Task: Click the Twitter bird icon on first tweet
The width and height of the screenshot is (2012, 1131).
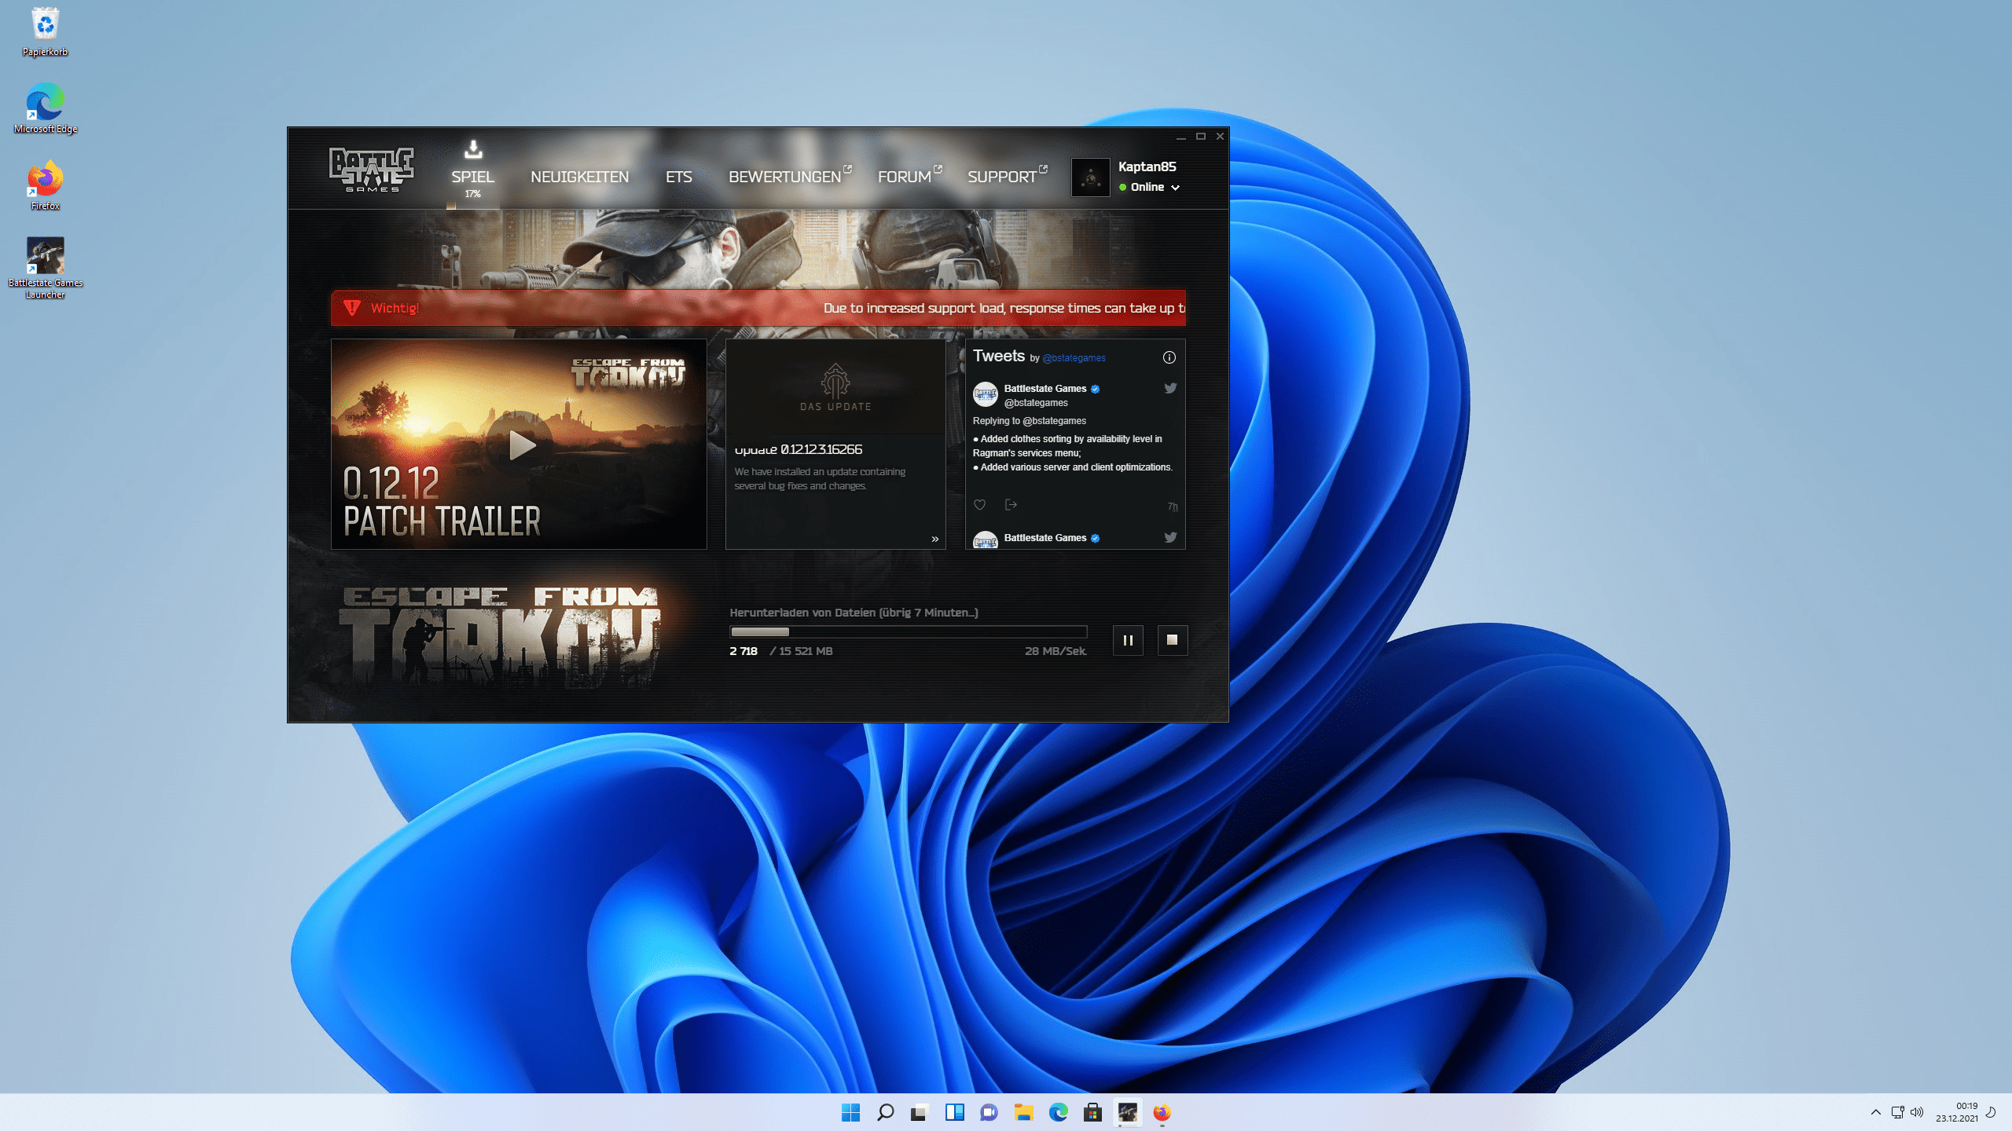Action: (x=1170, y=388)
